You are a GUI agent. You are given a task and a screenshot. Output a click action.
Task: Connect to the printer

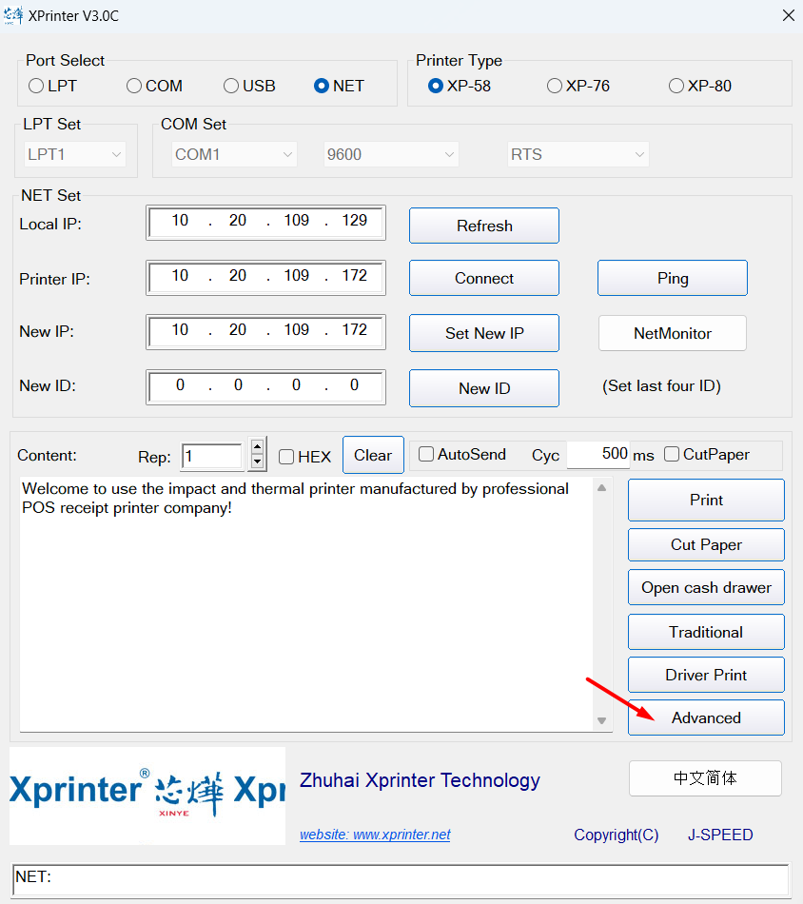click(483, 278)
